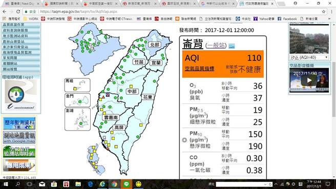Open the 空氣品質指標 link in AQI box

[200, 69]
